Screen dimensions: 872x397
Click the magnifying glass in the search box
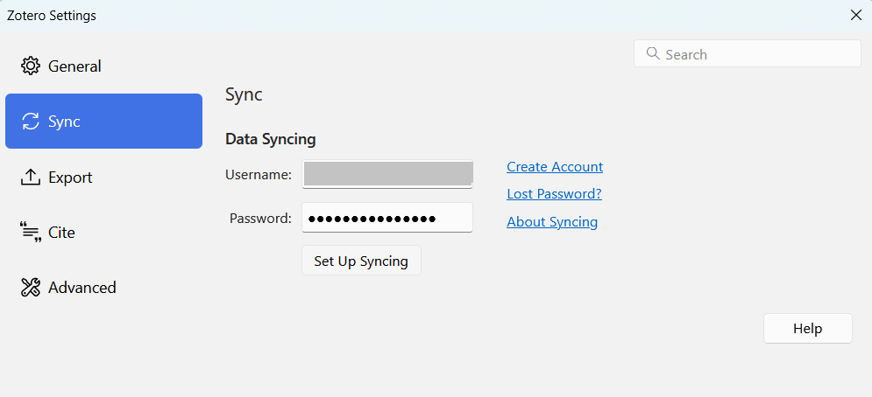pos(652,54)
